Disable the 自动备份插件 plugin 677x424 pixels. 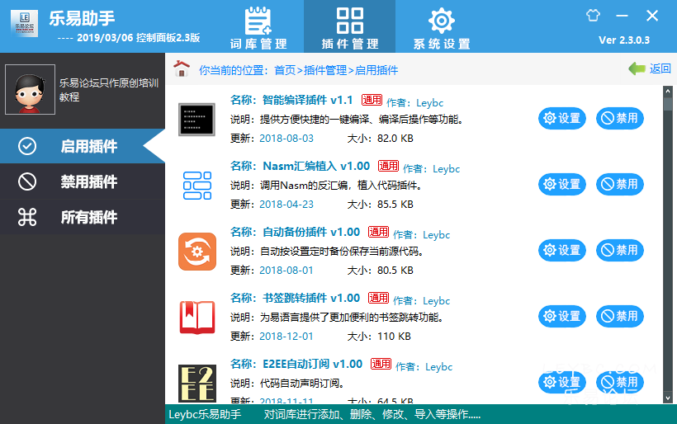pyautogui.click(x=619, y=251)
